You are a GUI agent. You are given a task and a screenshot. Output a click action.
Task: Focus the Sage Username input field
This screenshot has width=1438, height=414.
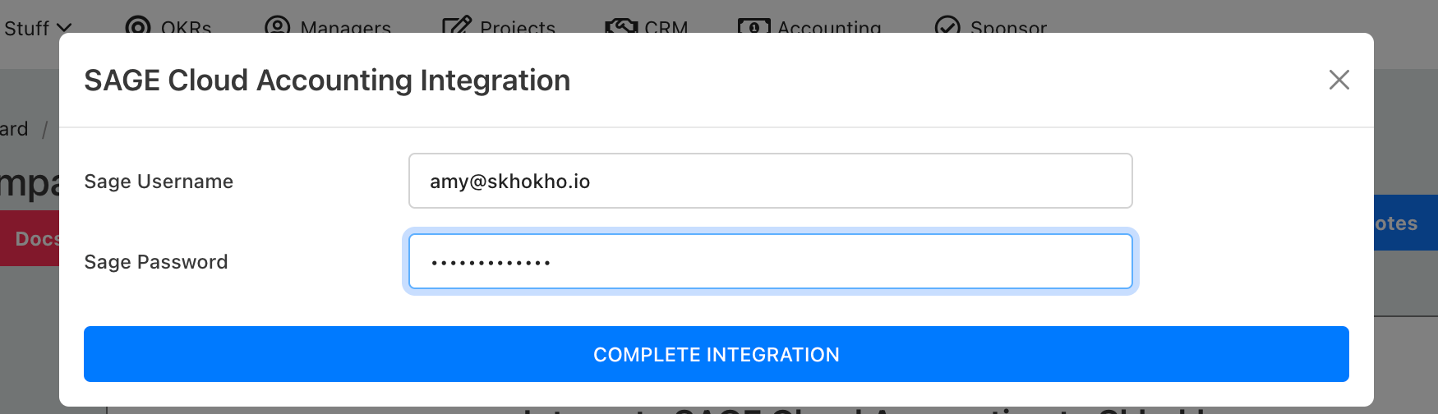tap(771, 181)
